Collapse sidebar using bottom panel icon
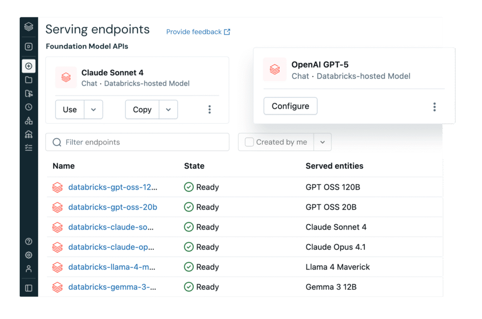The width and height of the screenshot is (482, 319). coord(29,288)
